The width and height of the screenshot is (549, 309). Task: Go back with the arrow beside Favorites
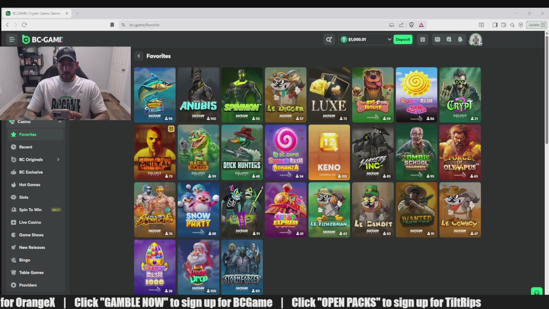tap(139, 56)
